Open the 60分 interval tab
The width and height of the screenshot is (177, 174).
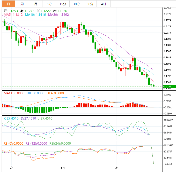tap(90, 4)
